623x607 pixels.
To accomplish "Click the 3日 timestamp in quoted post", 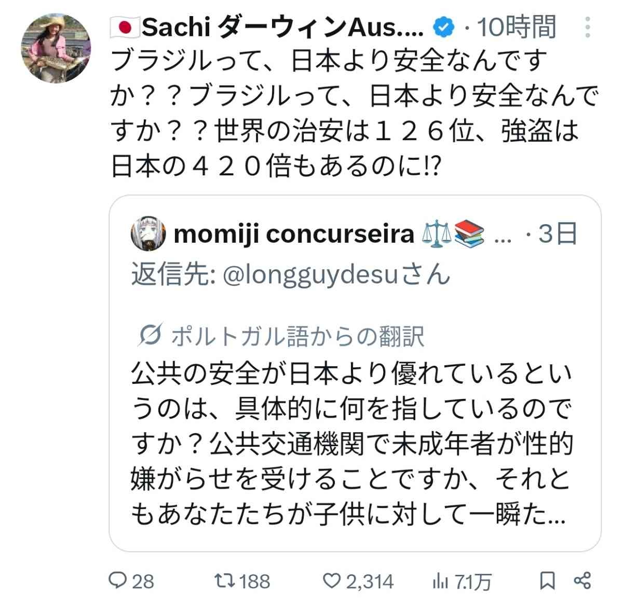I will coord(558,234).
